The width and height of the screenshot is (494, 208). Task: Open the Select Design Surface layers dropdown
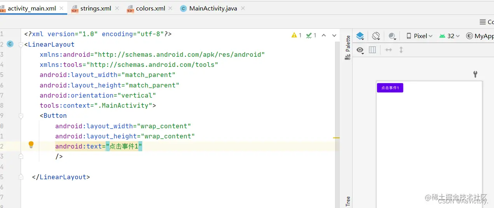(360, 36)
